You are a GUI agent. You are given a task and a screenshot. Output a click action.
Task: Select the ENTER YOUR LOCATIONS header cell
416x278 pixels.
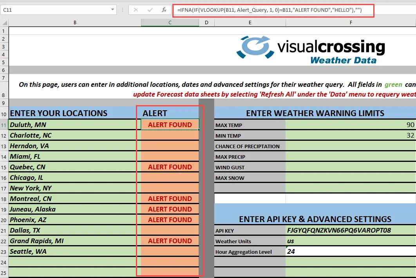pos(74,113)
